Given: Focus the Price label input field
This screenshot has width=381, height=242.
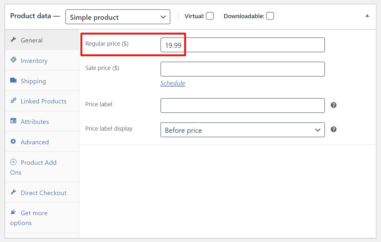Looking at the screenshot, I should (x=242, y=105).
